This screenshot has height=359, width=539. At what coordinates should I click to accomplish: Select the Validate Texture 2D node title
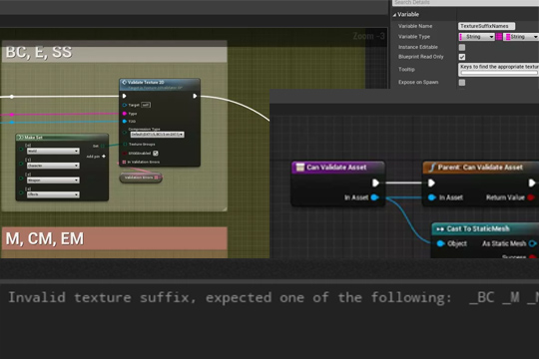coord(146,83)
